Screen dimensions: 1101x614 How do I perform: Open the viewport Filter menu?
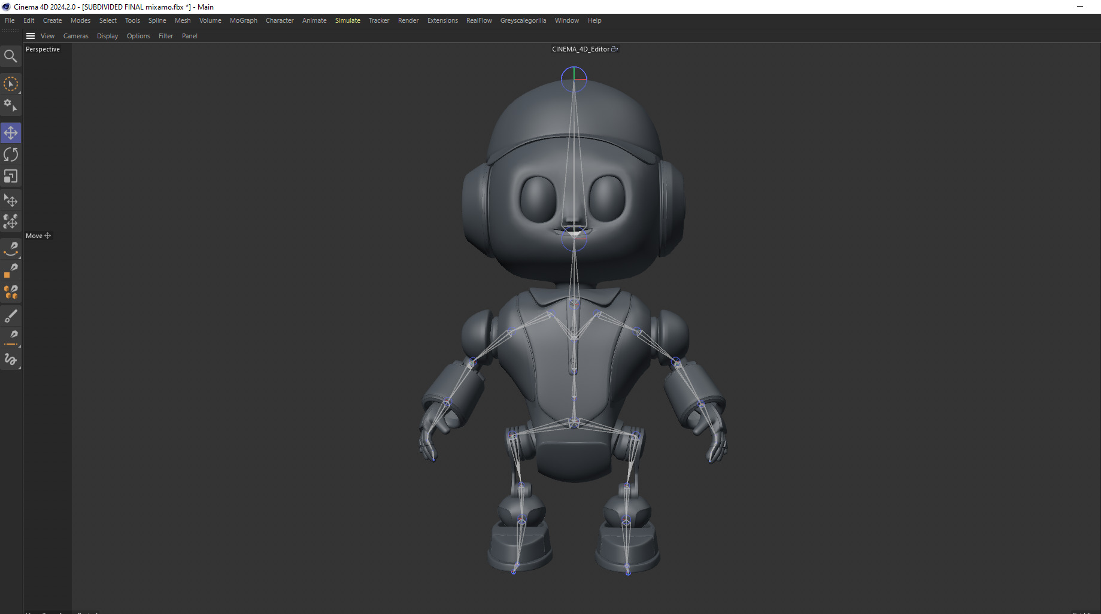coord(166,36)
